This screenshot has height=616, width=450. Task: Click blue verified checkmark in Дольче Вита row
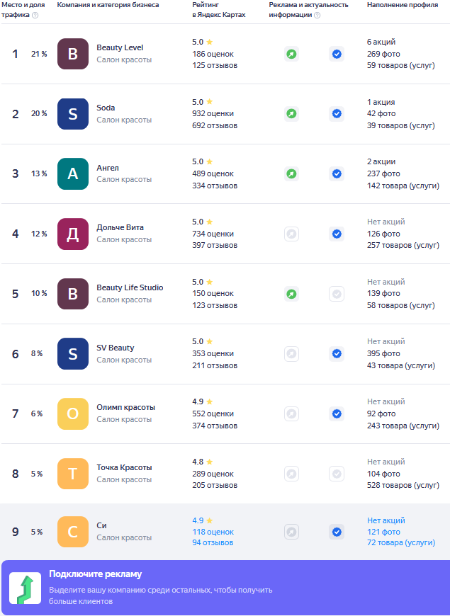click(337, 234)
